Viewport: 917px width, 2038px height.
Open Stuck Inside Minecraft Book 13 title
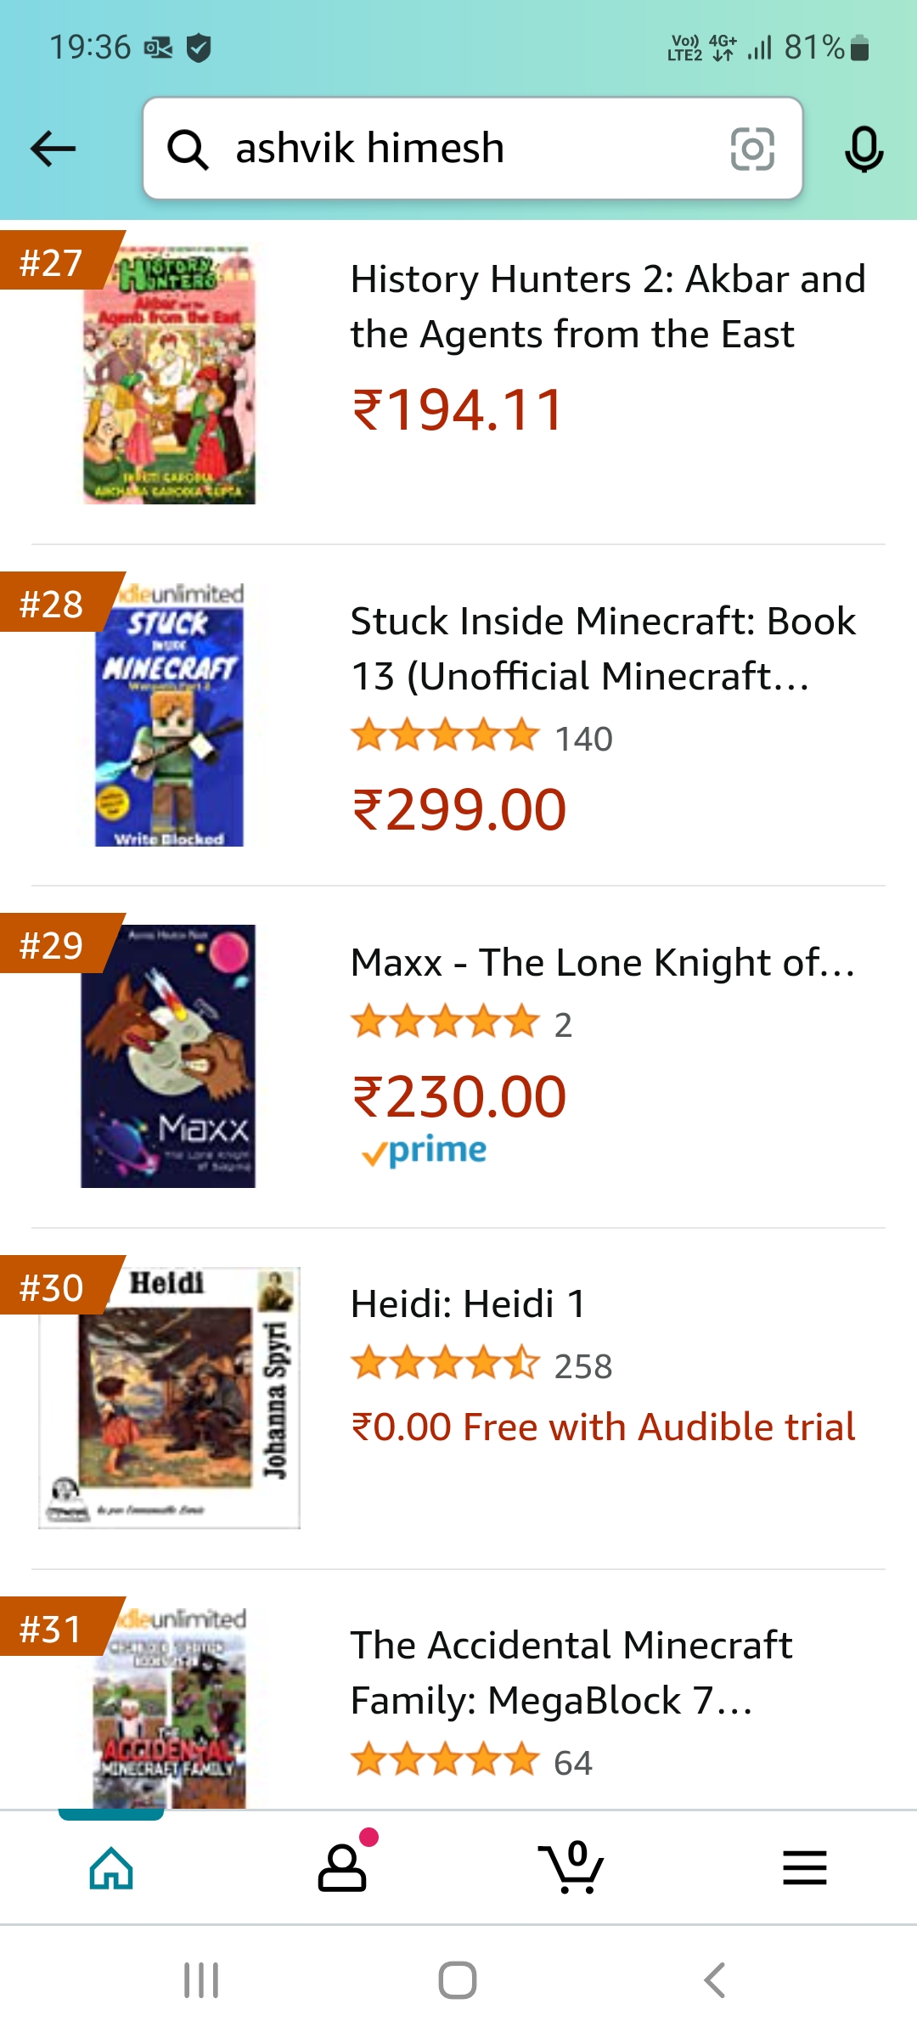tap(603, 649)
